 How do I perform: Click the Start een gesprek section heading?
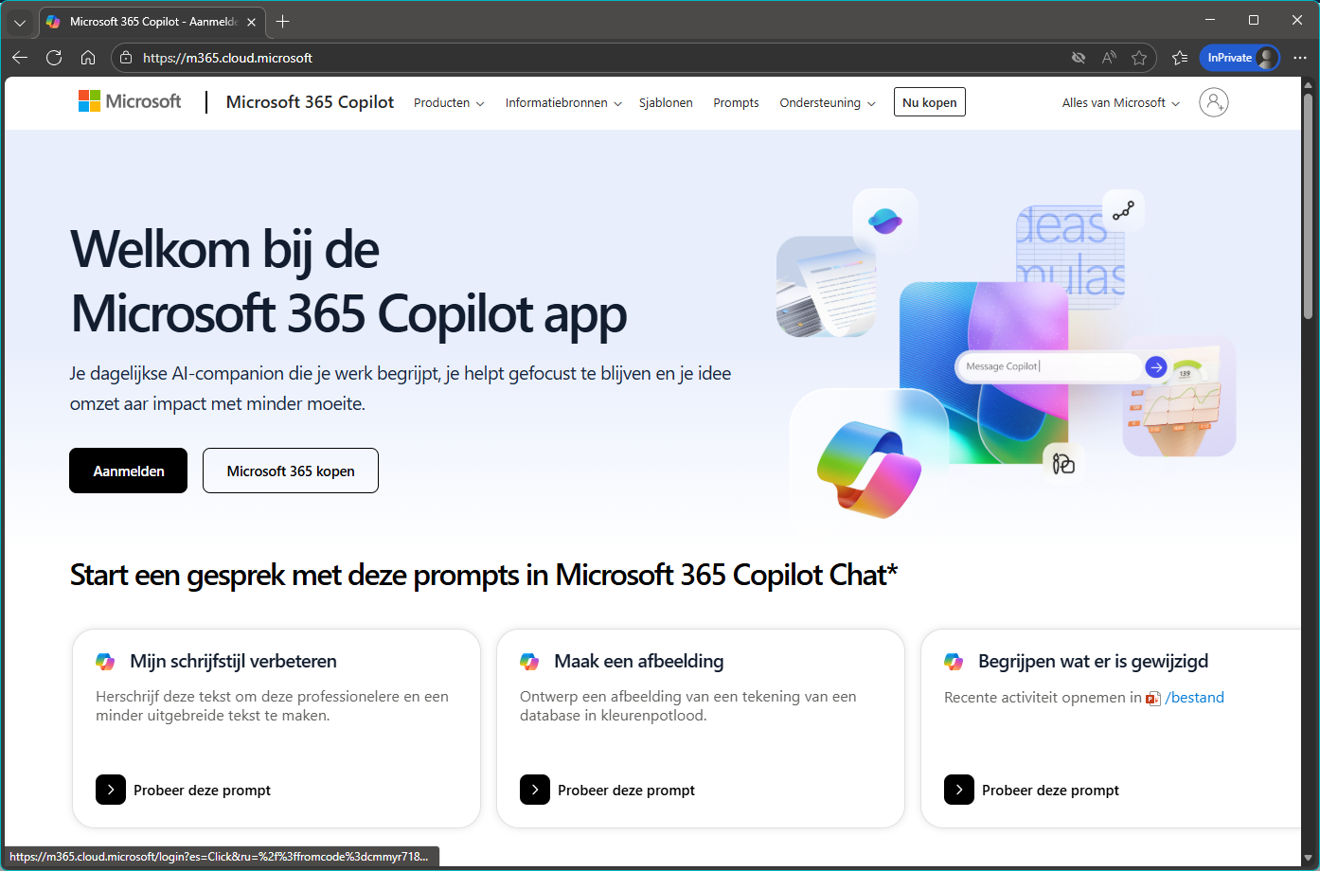point(484,575)
